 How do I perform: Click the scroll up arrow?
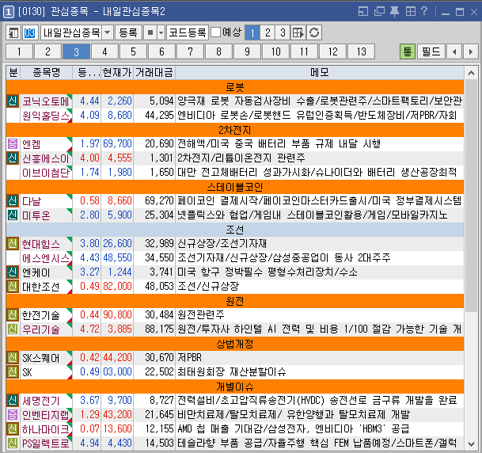(x=471, y=73)
